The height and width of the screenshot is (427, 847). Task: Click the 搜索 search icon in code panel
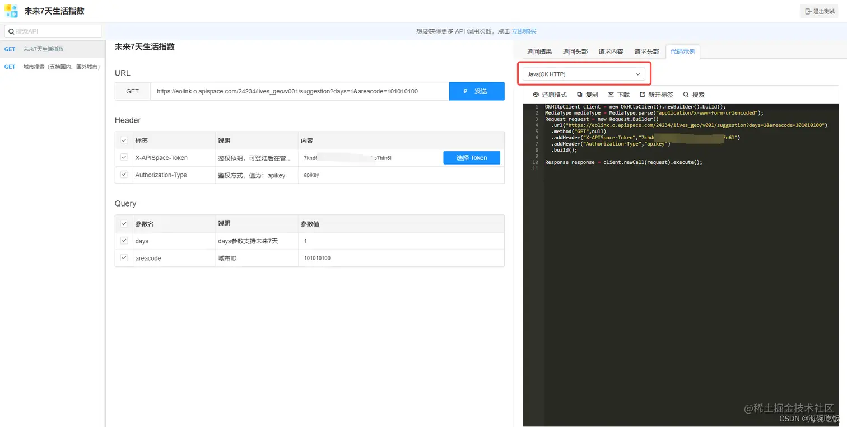click(x=687, y=94)
